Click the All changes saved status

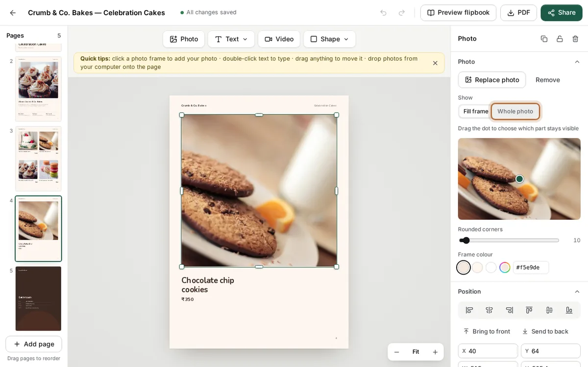(208, 12)
